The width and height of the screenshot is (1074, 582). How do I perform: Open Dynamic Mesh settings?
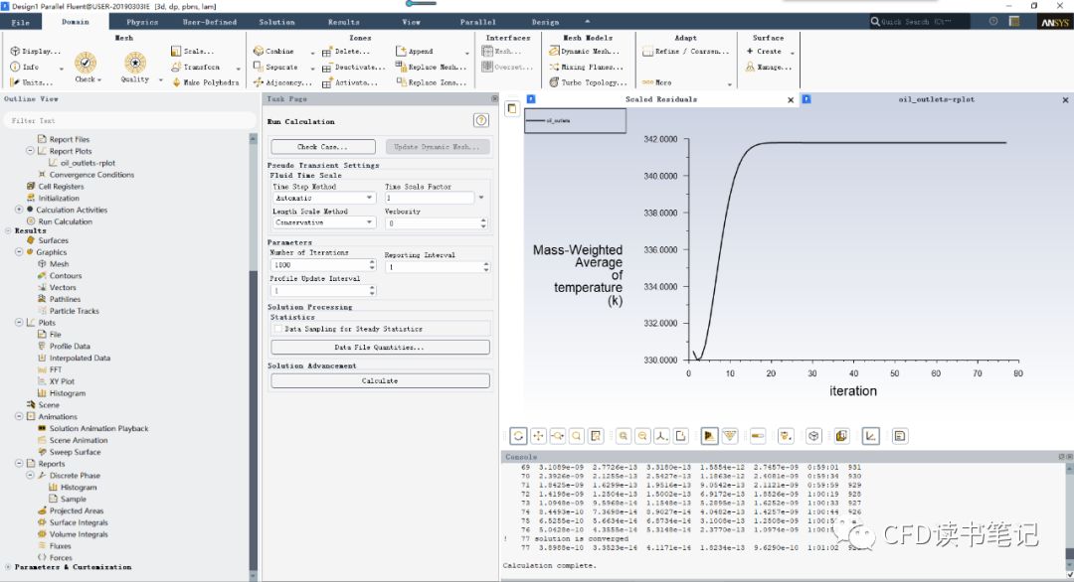click(x=585, y=52)
